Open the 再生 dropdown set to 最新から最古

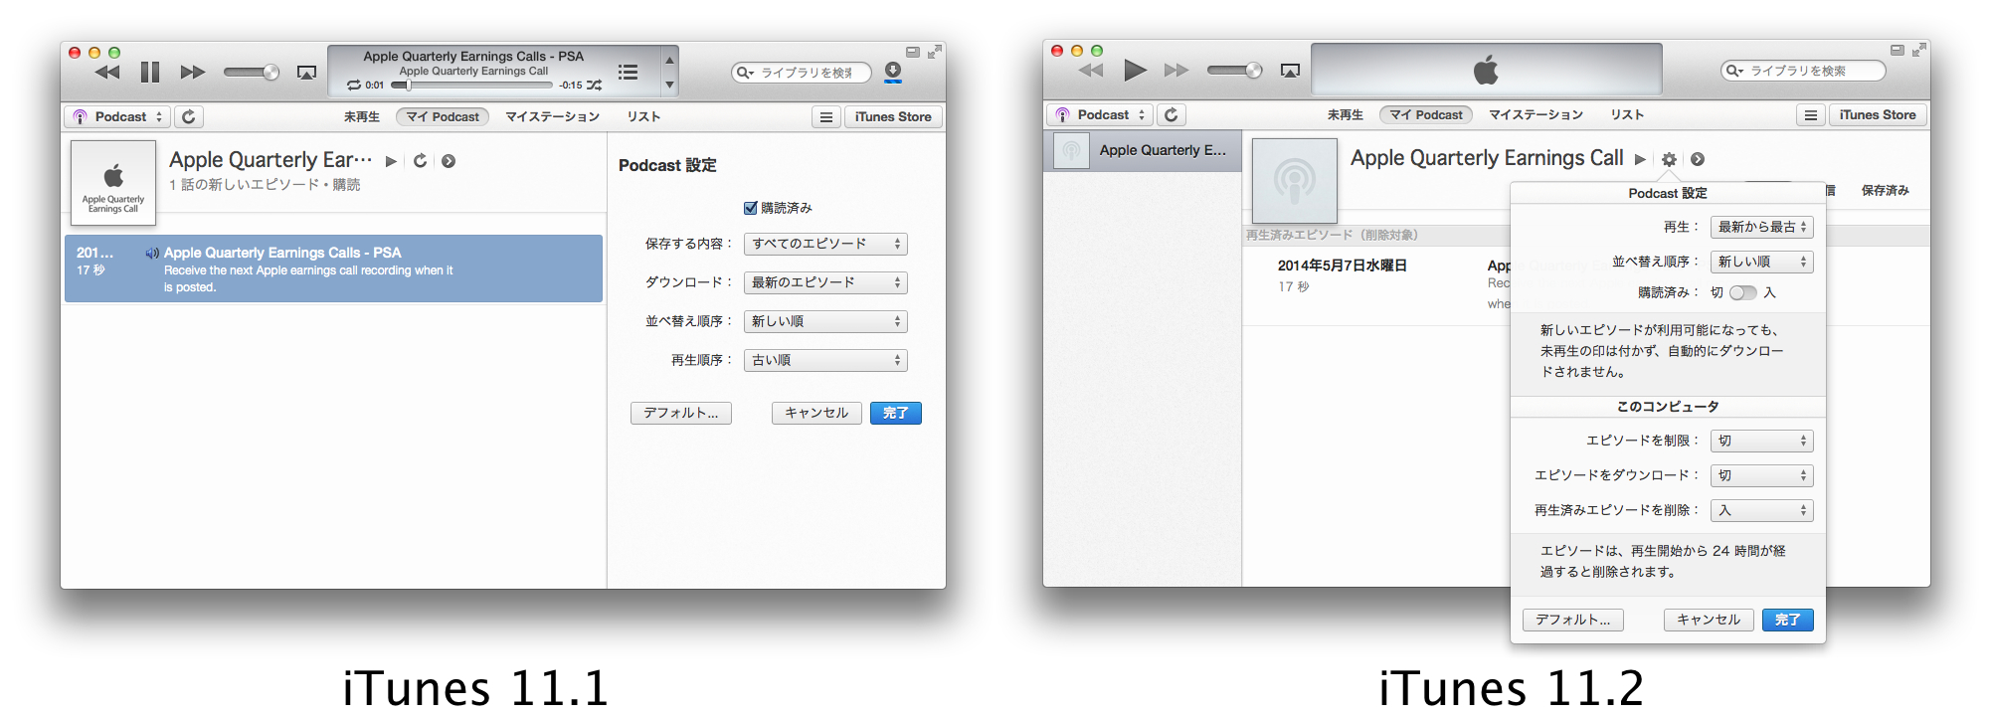coord(1761,227)
